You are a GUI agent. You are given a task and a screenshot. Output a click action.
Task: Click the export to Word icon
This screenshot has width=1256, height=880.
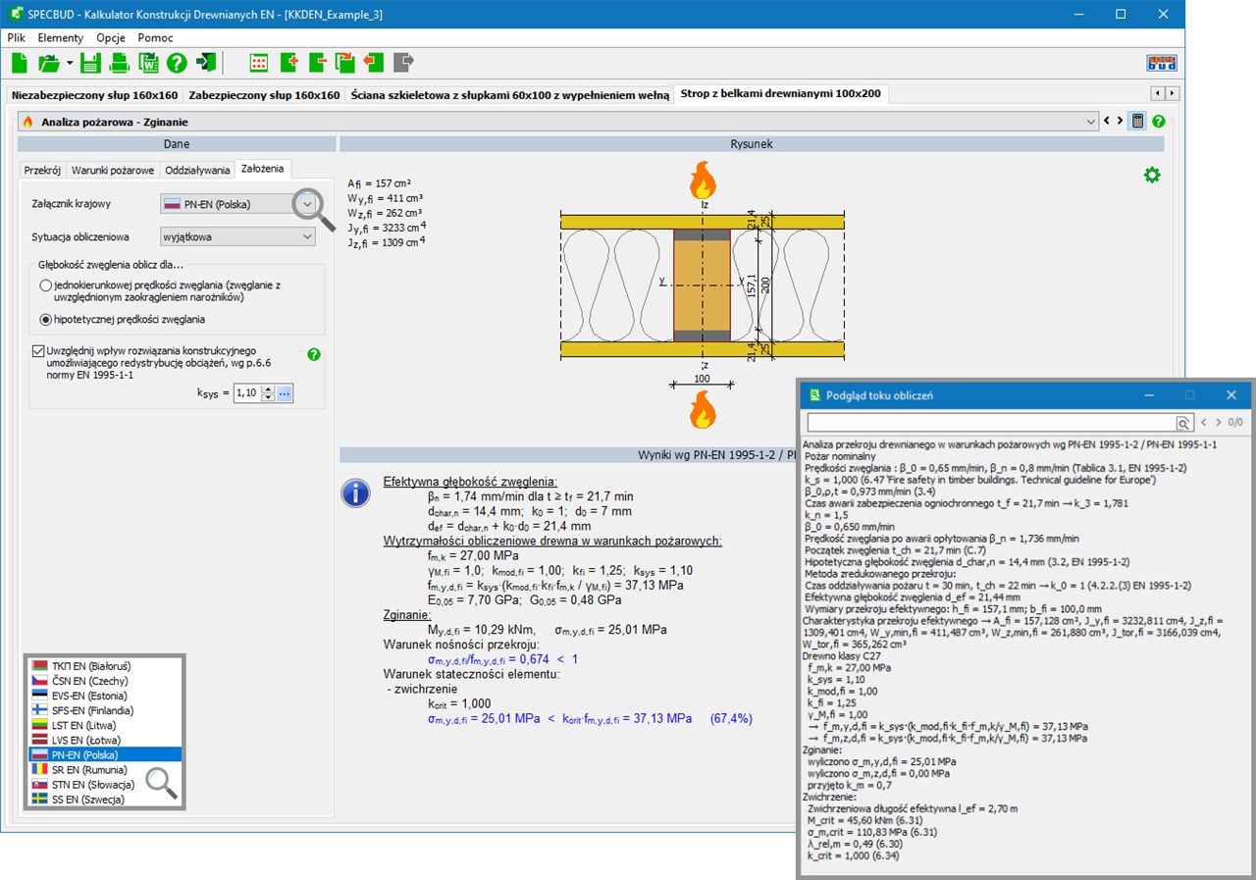click(x=147, y=64)
